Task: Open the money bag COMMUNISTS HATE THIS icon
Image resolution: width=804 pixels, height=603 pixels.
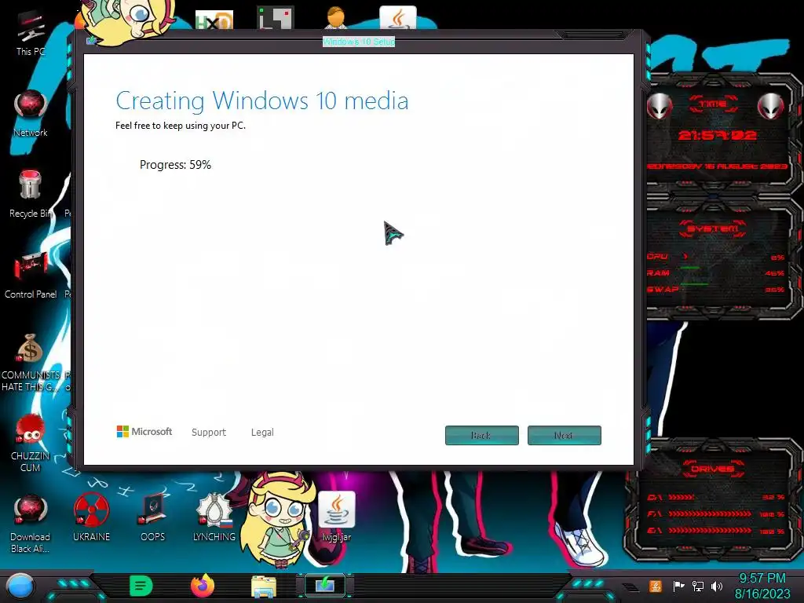Action: 31,361
